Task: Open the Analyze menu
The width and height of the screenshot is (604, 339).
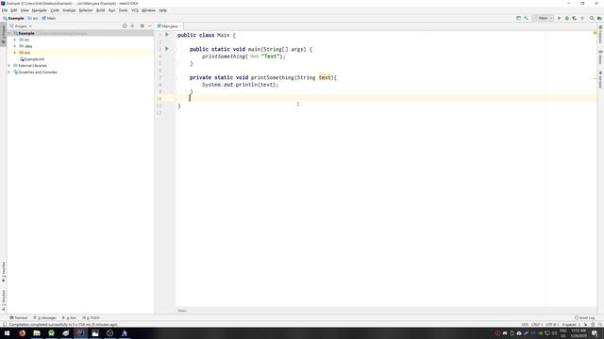Action: tap(69, 10)
